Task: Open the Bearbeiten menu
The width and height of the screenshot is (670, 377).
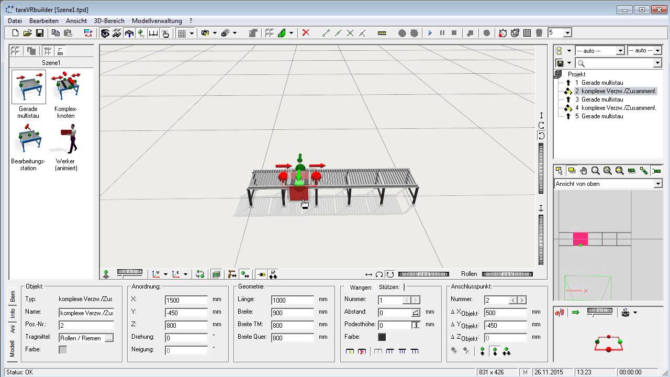Action: [x=44, y=21]
